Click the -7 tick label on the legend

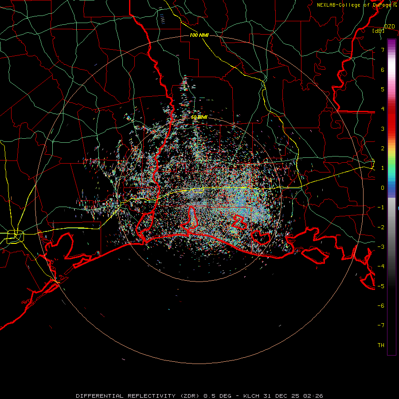(x=381, y=325)
